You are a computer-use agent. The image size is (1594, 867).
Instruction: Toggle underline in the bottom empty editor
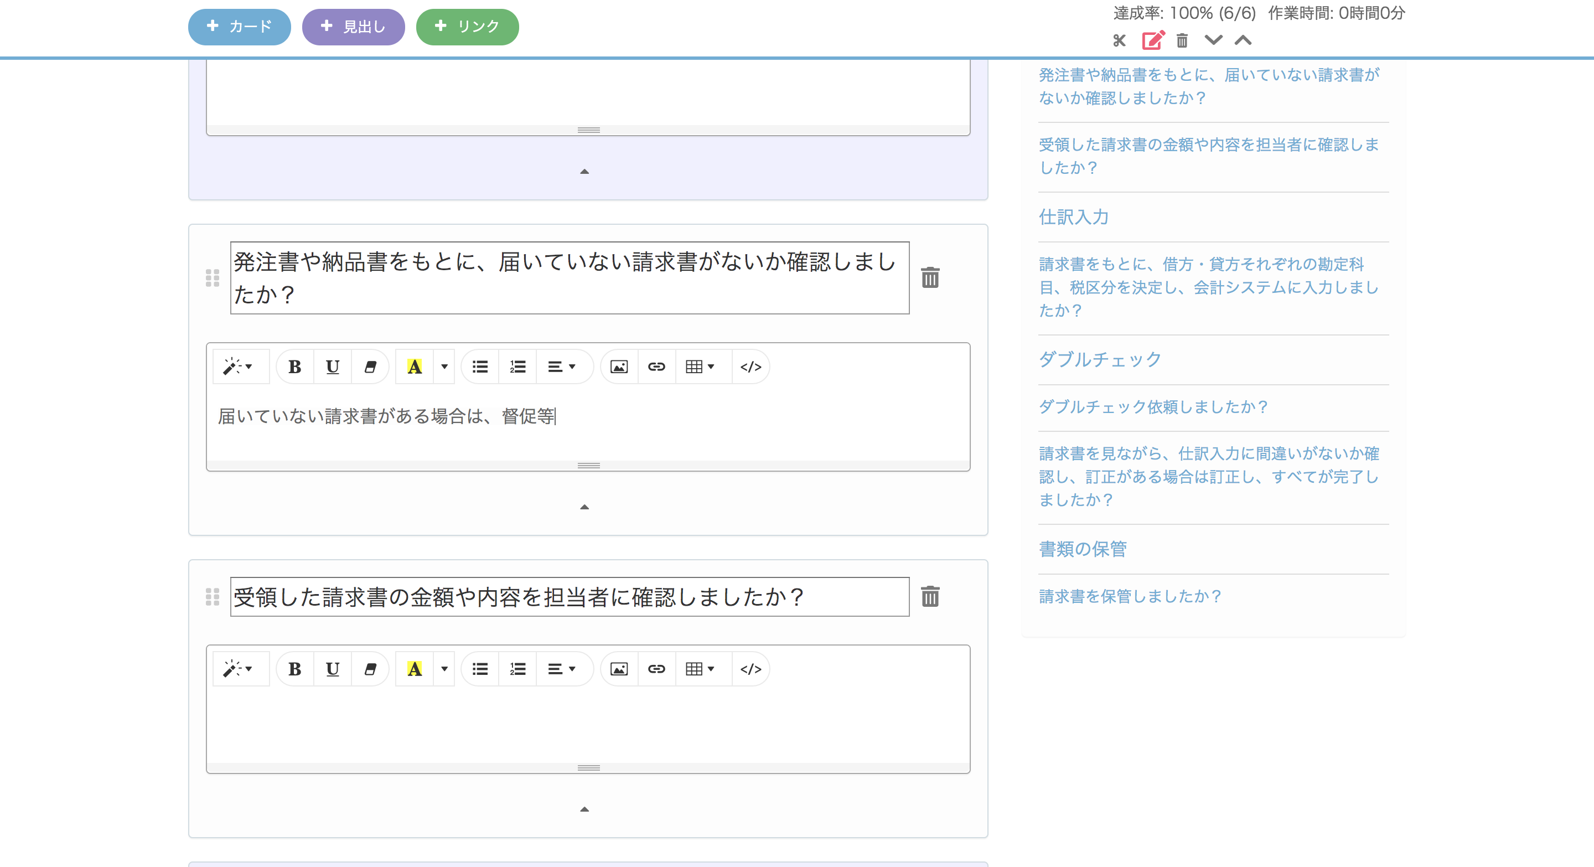(x=332, y=669)
